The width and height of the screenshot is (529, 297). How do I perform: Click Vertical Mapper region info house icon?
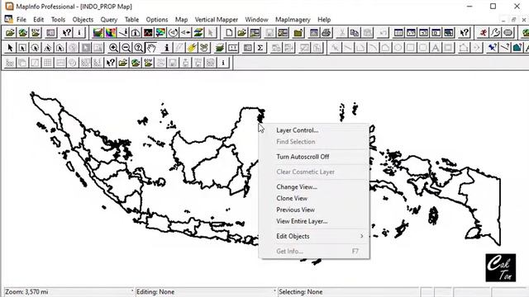point(136,33)
